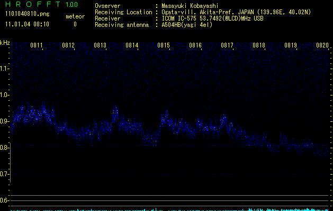
Task: Click the 0819 time label
Action: pyautogui.click(x=291, y=46)
